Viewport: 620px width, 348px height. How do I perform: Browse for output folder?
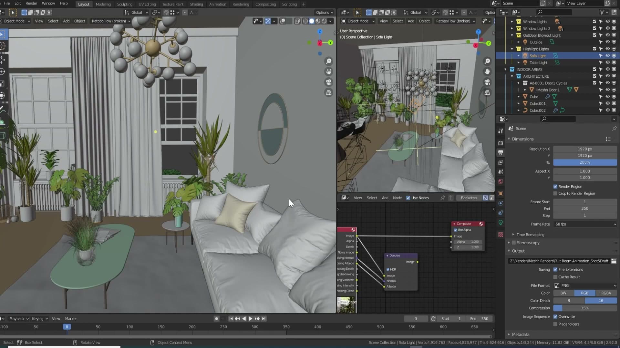coord(614,261)
